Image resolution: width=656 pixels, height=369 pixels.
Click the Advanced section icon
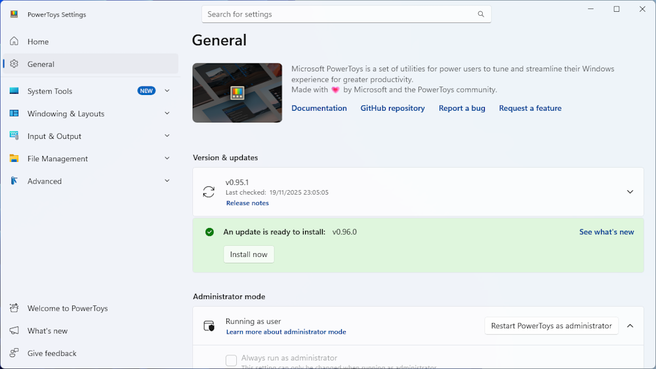14,181
